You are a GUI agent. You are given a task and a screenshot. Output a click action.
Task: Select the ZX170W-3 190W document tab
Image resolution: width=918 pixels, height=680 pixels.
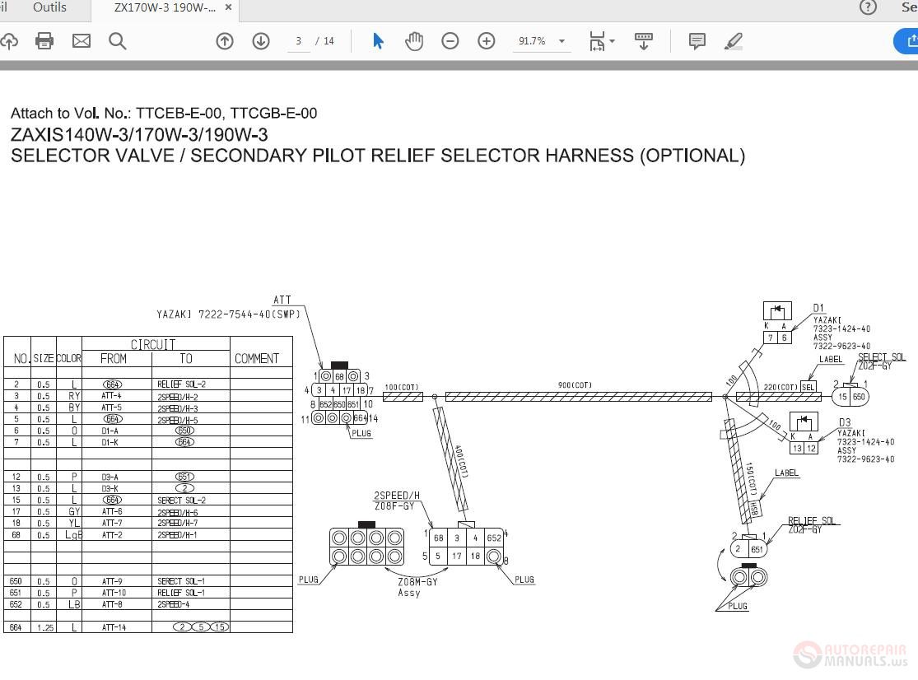point(165,7)
